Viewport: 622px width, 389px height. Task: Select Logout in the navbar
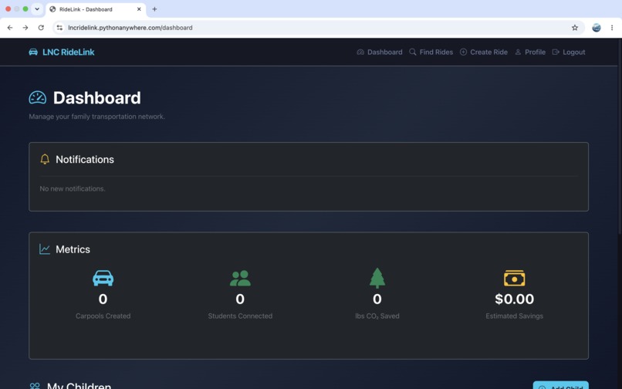569,52
